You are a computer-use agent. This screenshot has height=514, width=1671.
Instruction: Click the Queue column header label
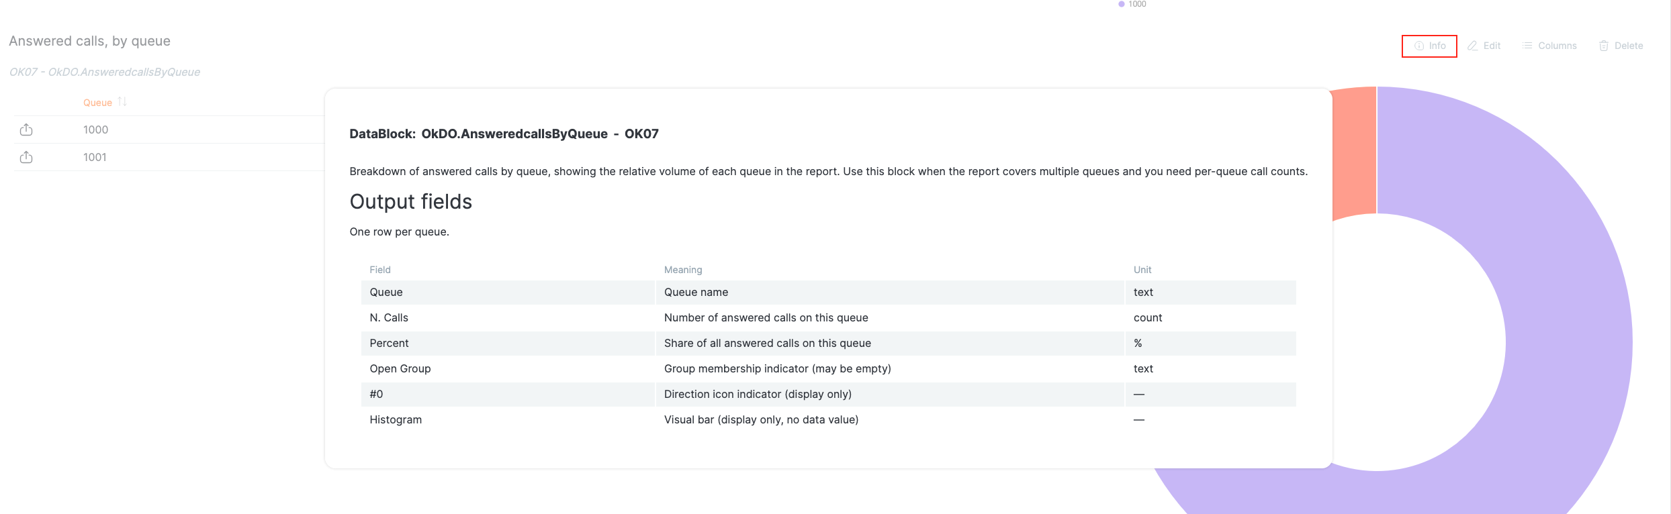[97, 103]
